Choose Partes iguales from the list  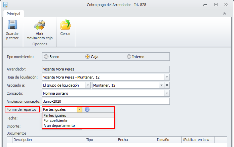pyautogui.click(x=78, y=115)
